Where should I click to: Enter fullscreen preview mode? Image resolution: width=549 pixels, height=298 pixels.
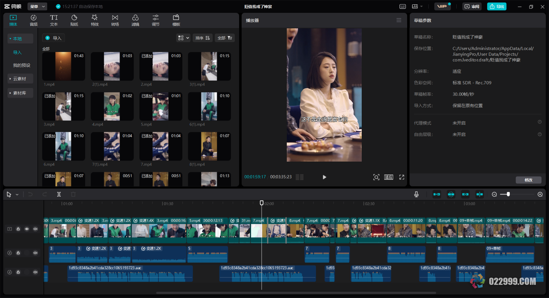[x=402, y=177]
